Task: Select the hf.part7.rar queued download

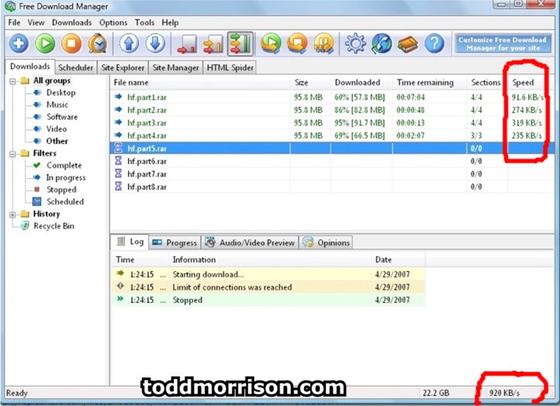Action: pyautogui.click(x=332, y=174)
